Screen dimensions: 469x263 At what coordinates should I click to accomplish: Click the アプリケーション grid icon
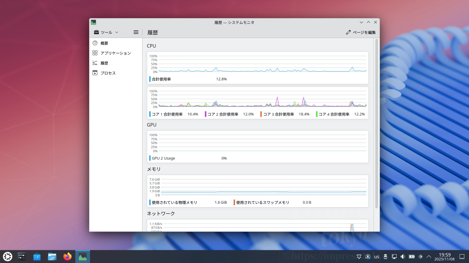click(x=95, y=53)
